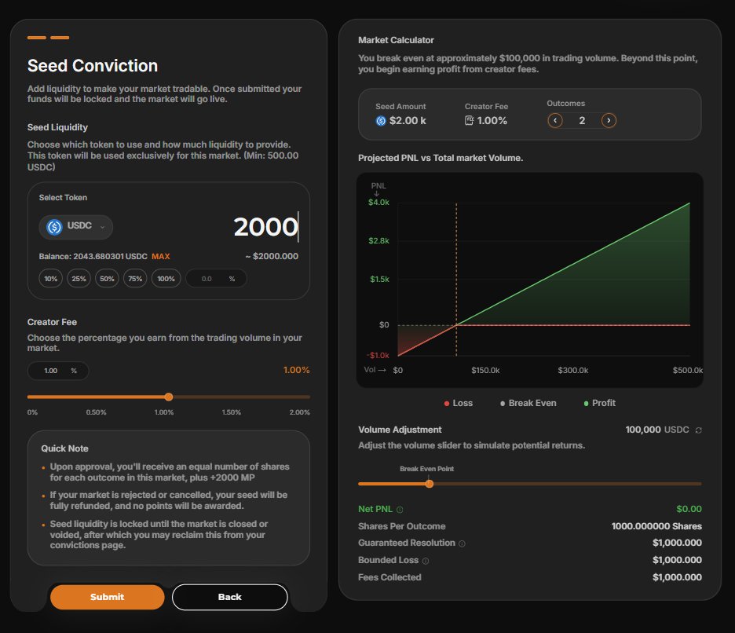735x633 pixels.
Task: Select the 10% liquidity preset
Action: point(50,279)
